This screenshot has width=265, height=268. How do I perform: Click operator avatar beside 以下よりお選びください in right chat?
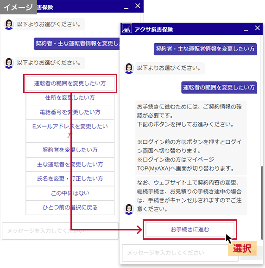129,68
